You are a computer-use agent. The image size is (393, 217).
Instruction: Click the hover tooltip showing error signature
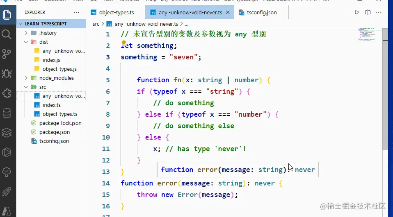[238, 170]
